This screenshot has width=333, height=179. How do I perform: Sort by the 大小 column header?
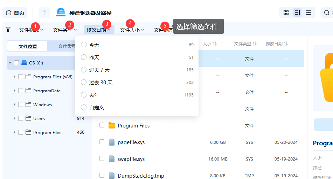(210, 44)
